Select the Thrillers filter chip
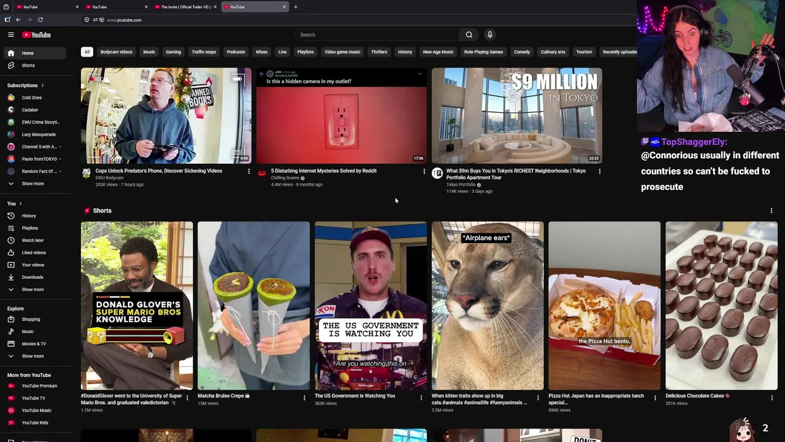 point(379,52)
